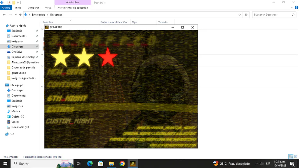Go up one folder level arrow
Viewport: 299px width, 168px height.
(20, 15)
